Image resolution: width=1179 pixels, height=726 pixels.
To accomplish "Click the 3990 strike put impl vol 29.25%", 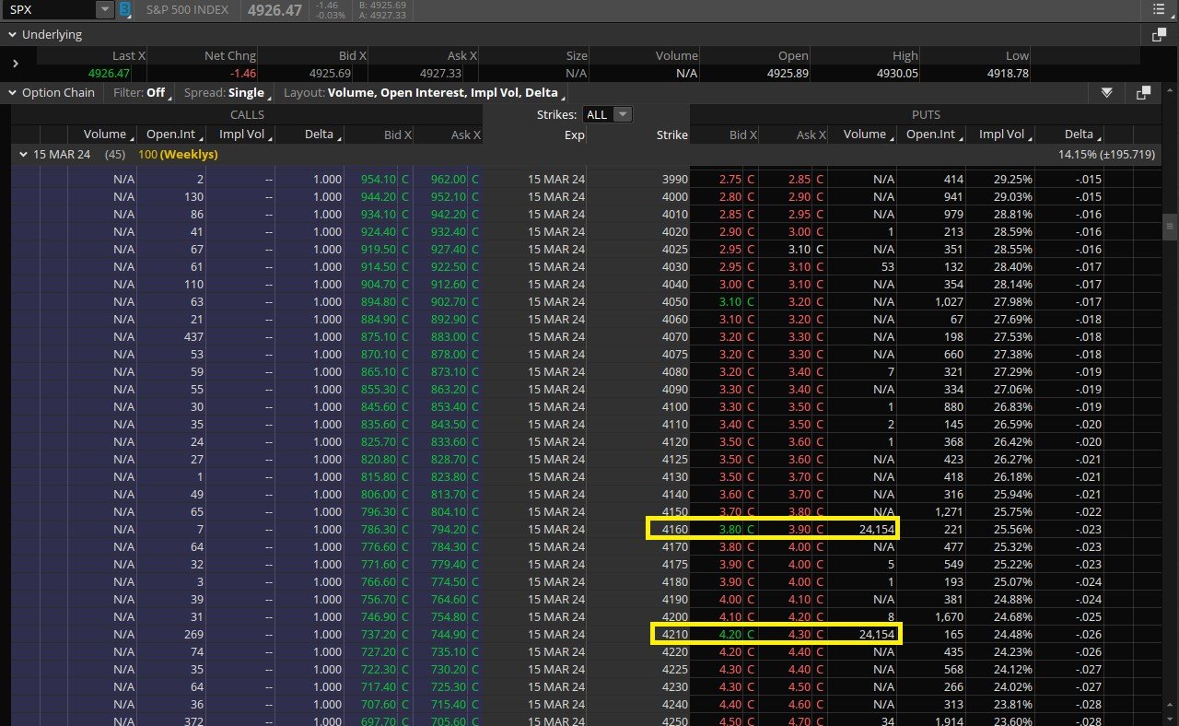I will point(1014,179).
